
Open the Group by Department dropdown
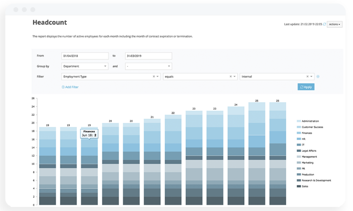click(85, 66)
